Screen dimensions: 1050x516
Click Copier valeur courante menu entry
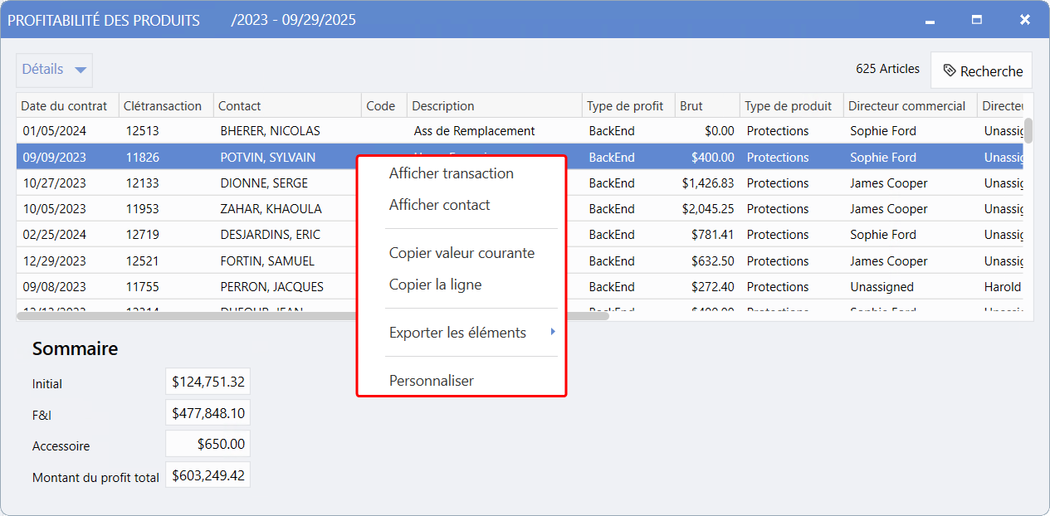click(x=462, y=253)
